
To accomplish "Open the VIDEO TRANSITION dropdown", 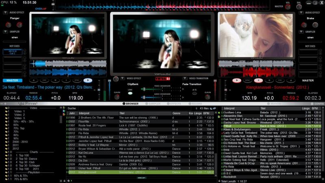I will pos(185,78).
